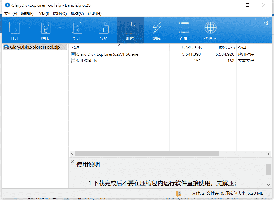Image resolution: width=274 pixels, height=200 pixels.
Task: Click the text file icon of 使用说明.txt
Action: pyautogui.click(x=73, y=61)
